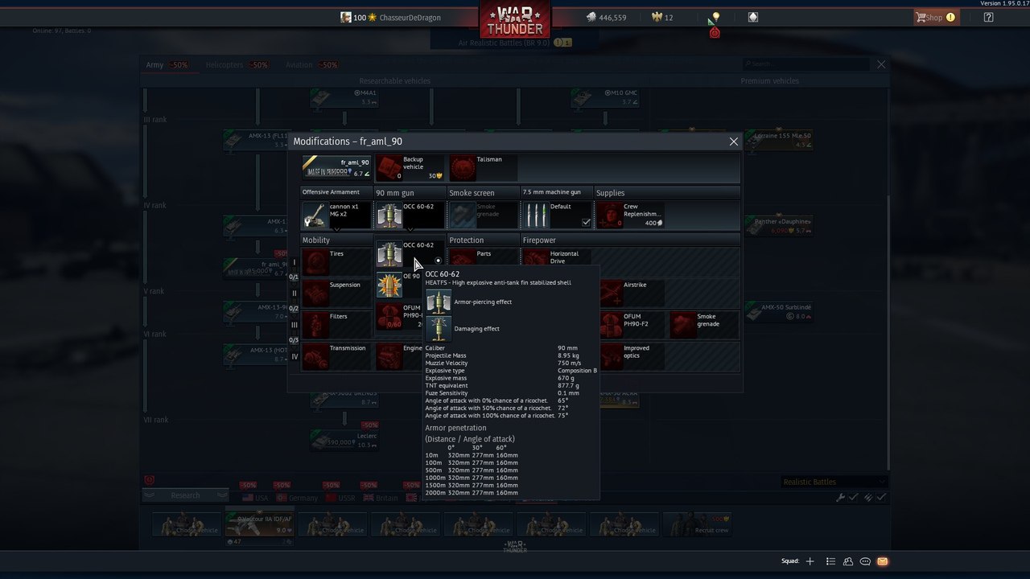Select the Suspension modification

click(336, 293)
